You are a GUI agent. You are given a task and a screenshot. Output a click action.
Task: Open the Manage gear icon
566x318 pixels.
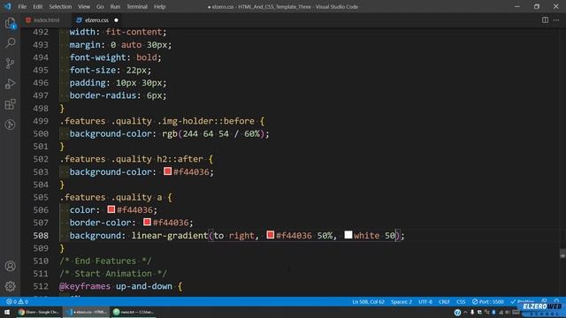pyautogui.click(x=10, y=286)
